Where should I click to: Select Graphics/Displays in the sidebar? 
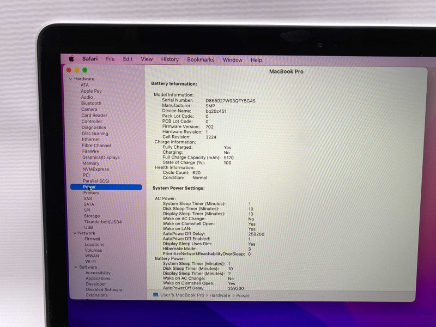pos(101,158)
